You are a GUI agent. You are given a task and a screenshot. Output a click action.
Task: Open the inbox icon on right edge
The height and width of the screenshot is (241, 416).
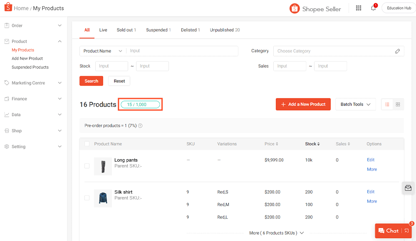408,188
